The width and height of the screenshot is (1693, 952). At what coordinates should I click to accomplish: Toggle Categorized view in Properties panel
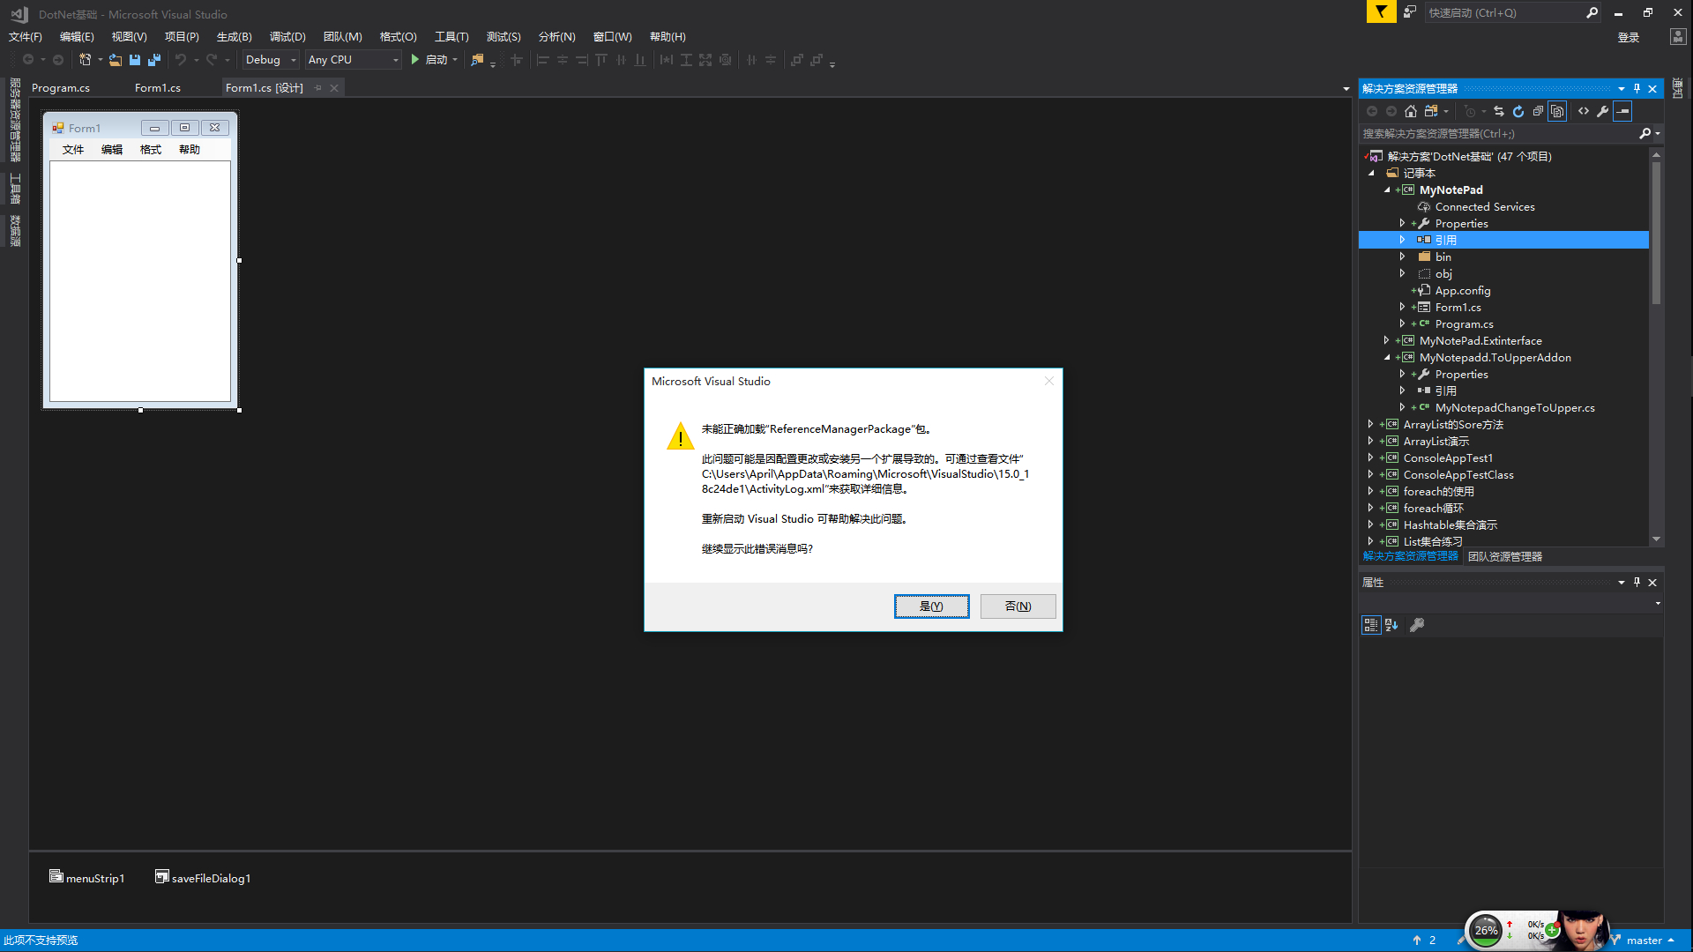[1370, 625]
